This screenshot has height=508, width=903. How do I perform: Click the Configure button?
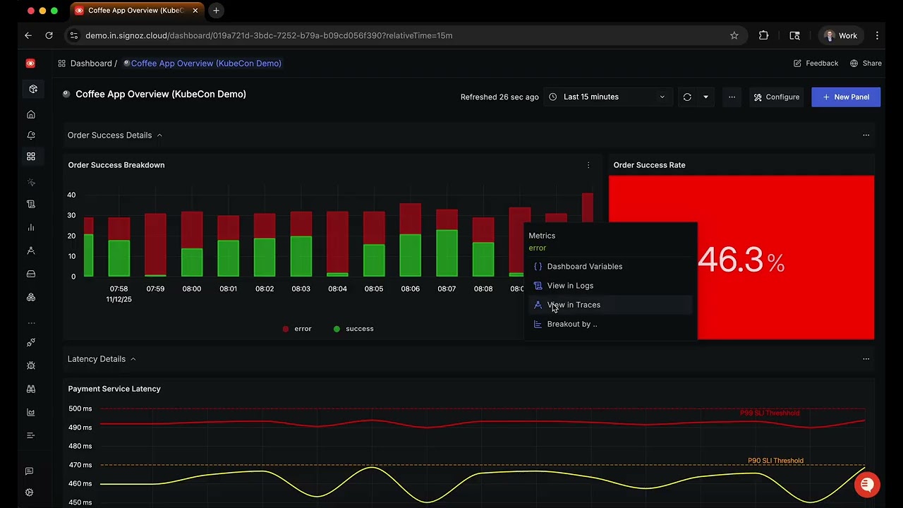tap(776, 97)
